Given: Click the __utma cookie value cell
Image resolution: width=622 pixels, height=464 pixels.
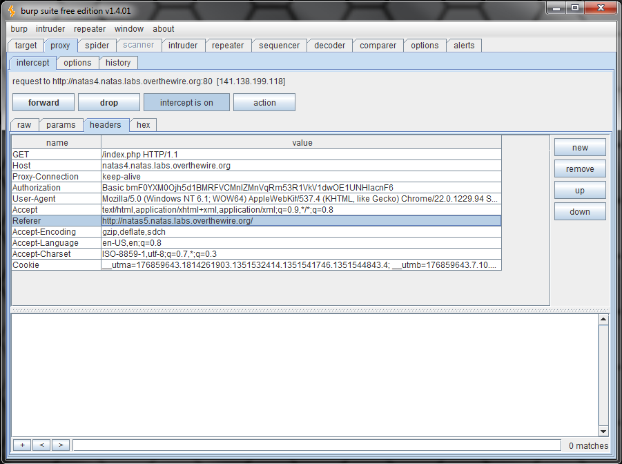Looking at the screenshot, I should click(302, 265).
